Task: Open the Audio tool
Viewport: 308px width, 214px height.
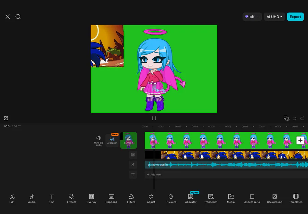Action: tap(32, 199)
